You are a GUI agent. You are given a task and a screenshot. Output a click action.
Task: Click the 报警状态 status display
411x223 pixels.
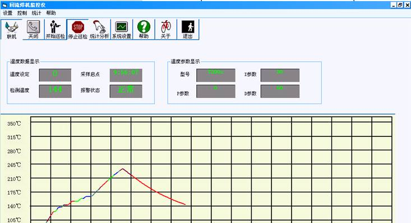126,91
